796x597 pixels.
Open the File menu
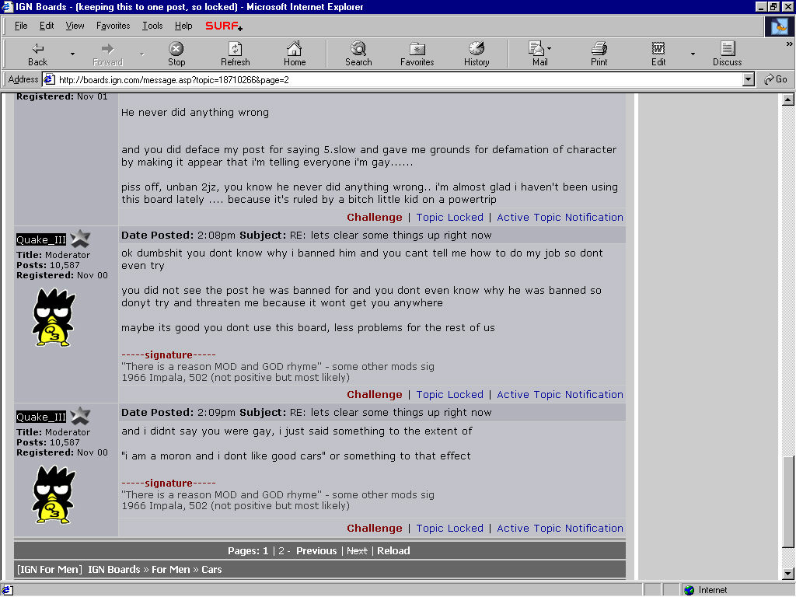click(21, 26)
